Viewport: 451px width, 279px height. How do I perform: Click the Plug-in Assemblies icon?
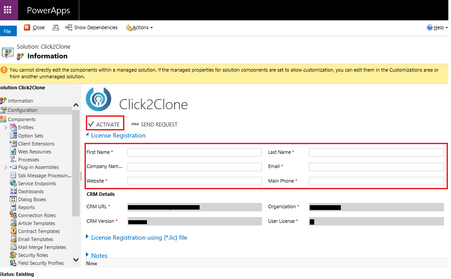point(13,167)
